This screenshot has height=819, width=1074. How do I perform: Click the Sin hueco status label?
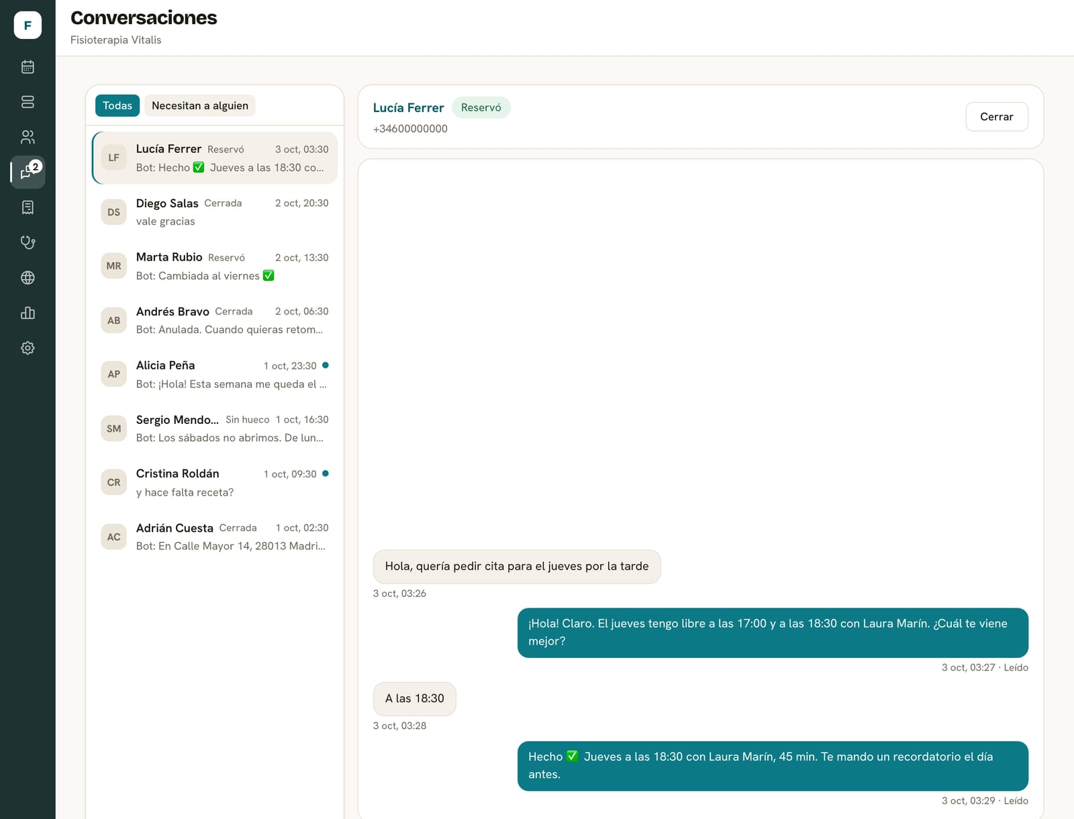click(x=247, y=420)
